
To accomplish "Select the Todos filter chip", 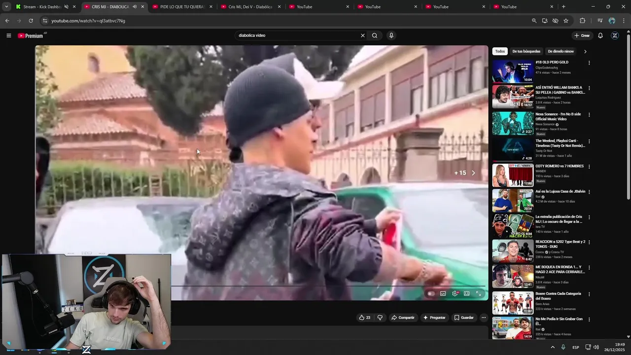I will (x=500, y=51).
